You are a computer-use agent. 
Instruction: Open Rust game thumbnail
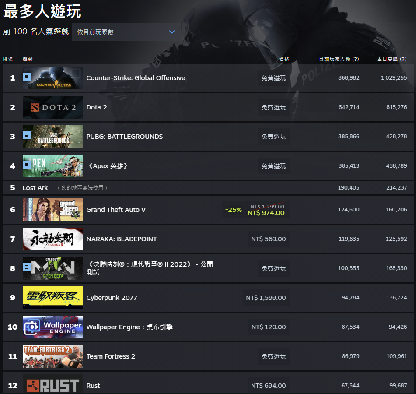point(53,384)
